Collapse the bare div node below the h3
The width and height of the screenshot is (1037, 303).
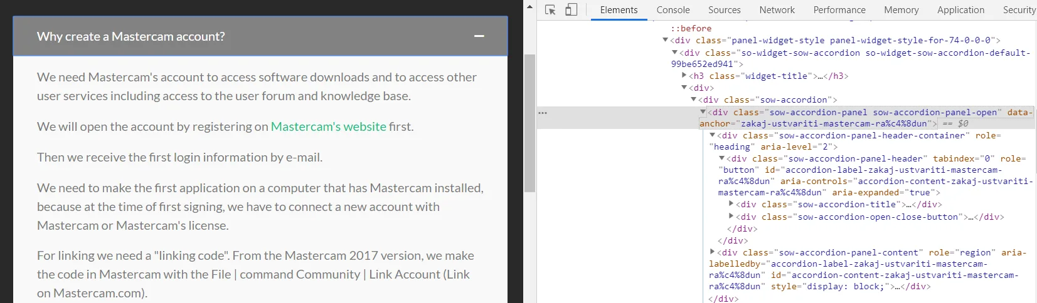[684, 88]
